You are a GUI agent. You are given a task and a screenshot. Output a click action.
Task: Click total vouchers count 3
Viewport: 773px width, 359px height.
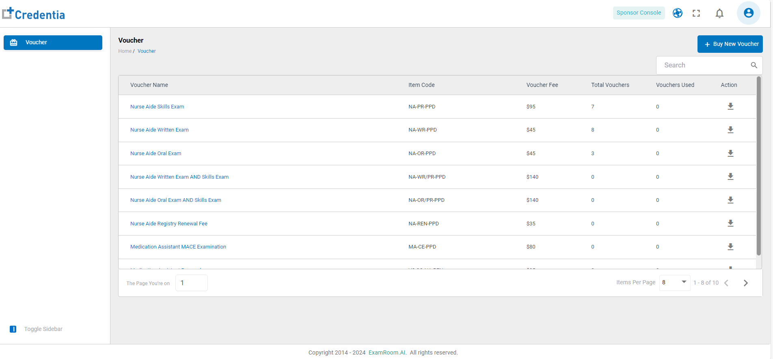[x=593, y=154]
